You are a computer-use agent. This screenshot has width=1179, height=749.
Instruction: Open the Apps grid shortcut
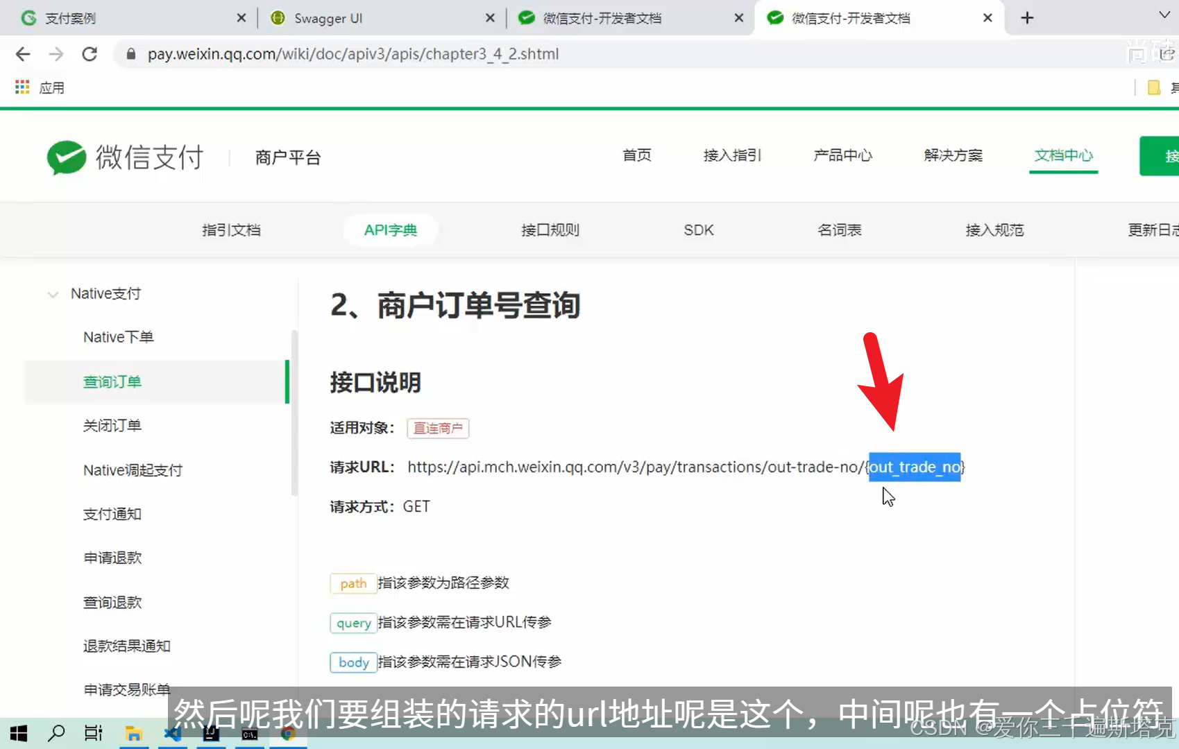point(22,87)
